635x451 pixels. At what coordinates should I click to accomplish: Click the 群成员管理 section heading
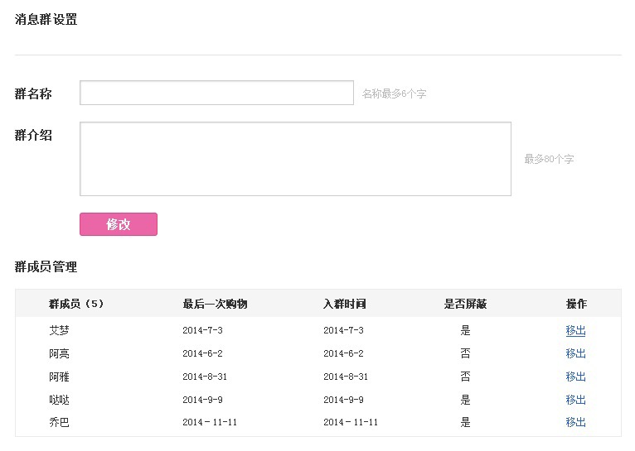(46, 266)
